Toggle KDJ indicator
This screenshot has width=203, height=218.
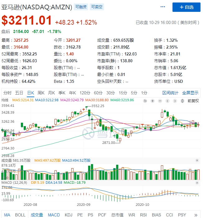68,215
